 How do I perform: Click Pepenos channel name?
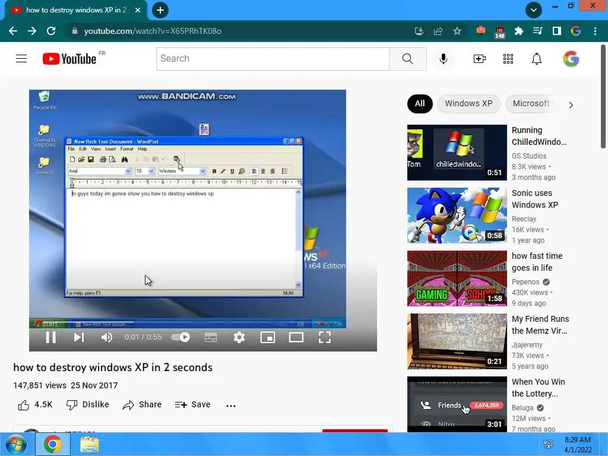(525, 282)
